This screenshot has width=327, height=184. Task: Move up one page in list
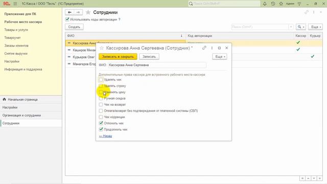(x=308, y=178)
